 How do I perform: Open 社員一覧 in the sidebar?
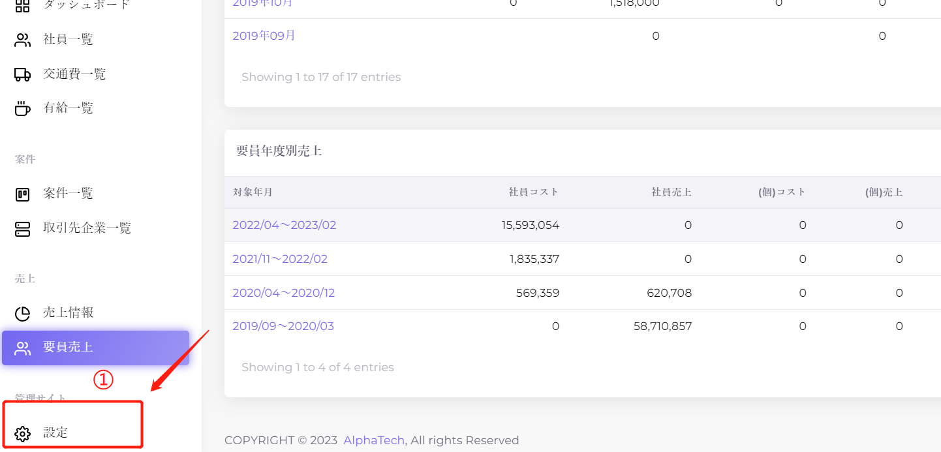[68, 40]
